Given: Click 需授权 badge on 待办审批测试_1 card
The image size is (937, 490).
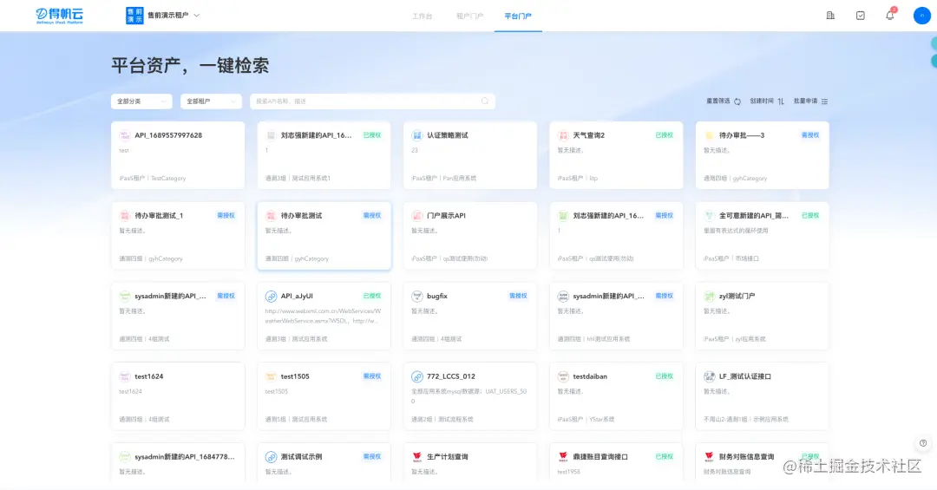Looking at the screenshot, I should (x=226, y=216).
